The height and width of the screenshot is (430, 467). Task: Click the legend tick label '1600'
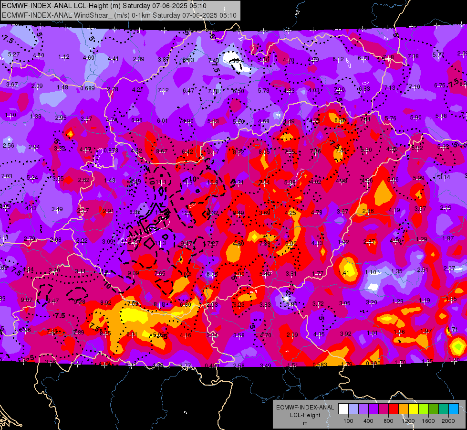pos(428,421)
